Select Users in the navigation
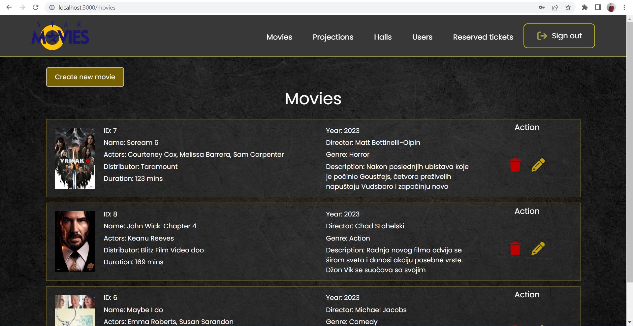This screenshot has width=633, height=326. (422, 37)
